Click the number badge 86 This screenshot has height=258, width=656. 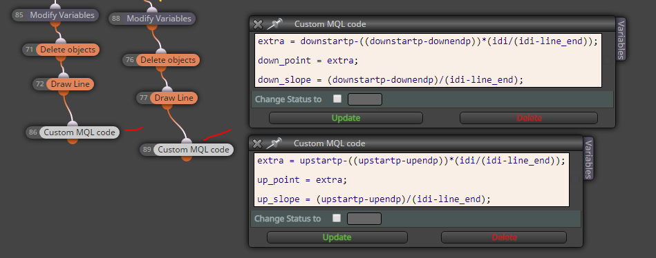[33, 132]
